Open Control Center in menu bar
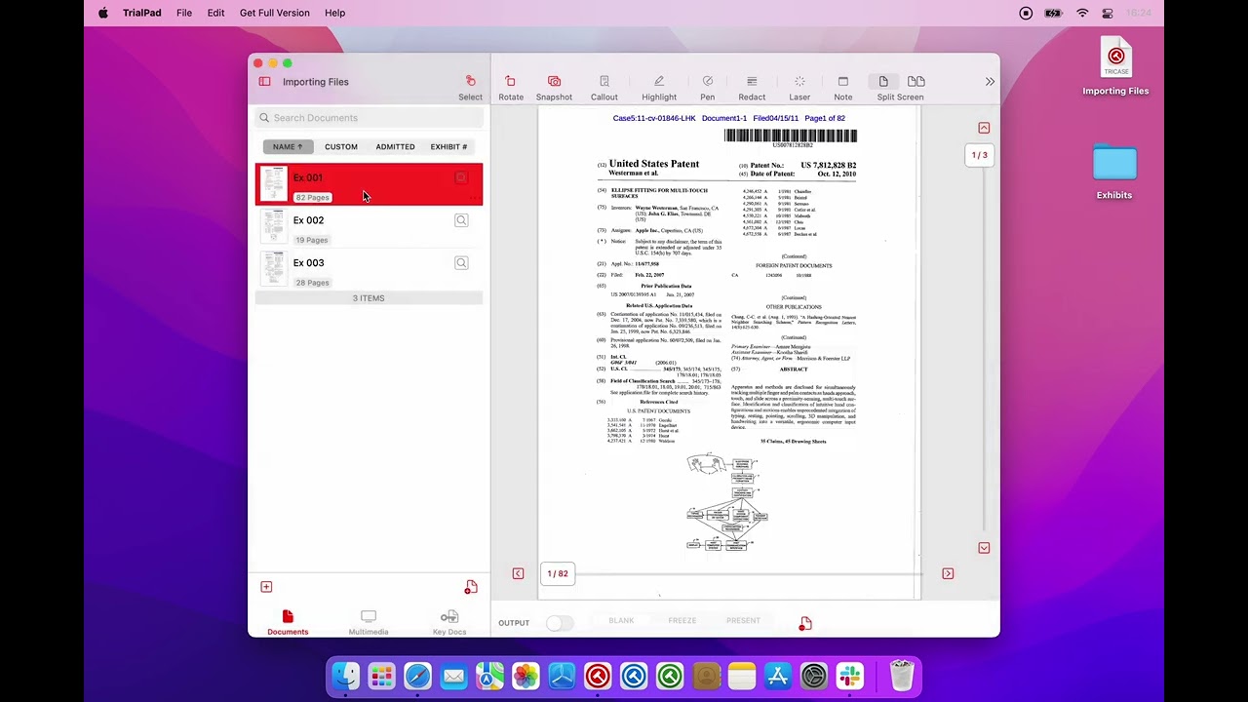This screenshot has width=1248, height=702. click(1108, 13)
